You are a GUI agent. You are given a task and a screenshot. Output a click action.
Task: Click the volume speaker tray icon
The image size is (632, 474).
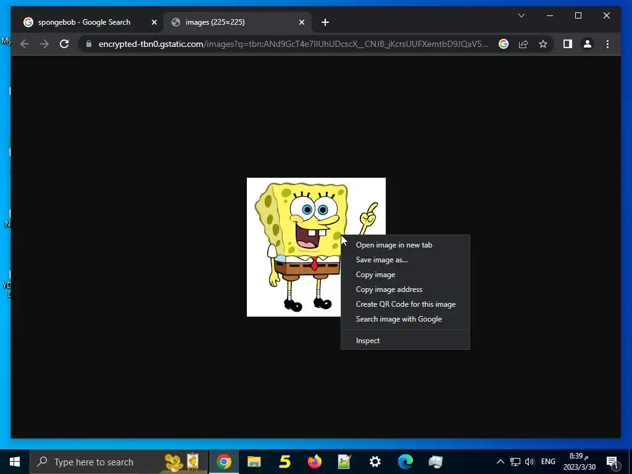(x=530, y=462)
